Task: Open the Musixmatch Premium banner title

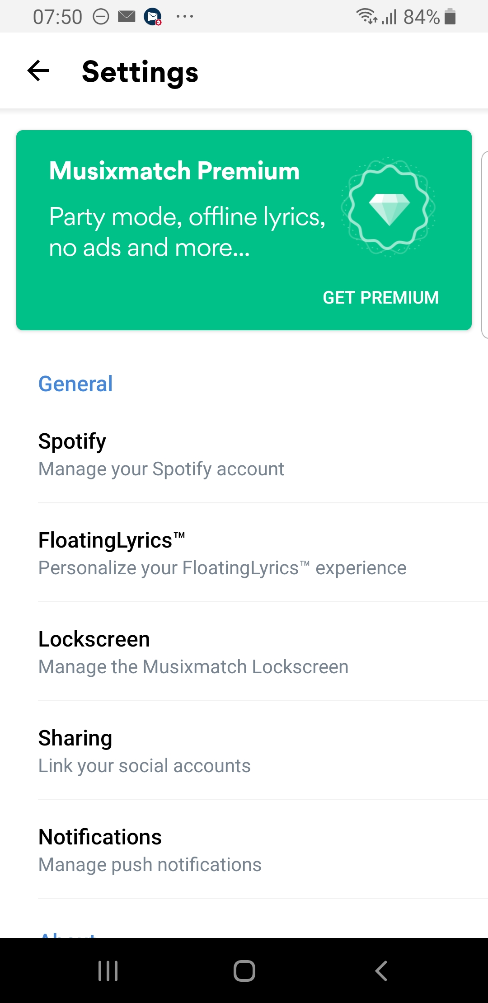Action: 174,171
